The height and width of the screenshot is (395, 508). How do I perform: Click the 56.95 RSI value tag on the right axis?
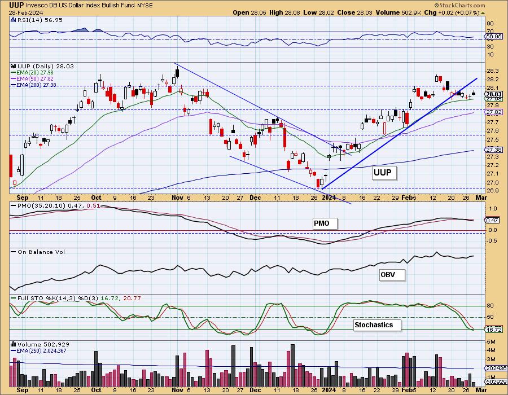[x=494, y=37]
